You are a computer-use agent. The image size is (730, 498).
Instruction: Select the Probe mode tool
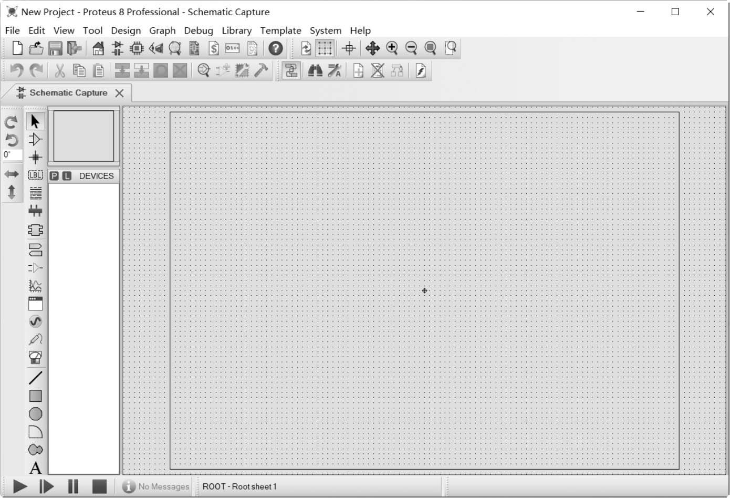tap(35, 339)
